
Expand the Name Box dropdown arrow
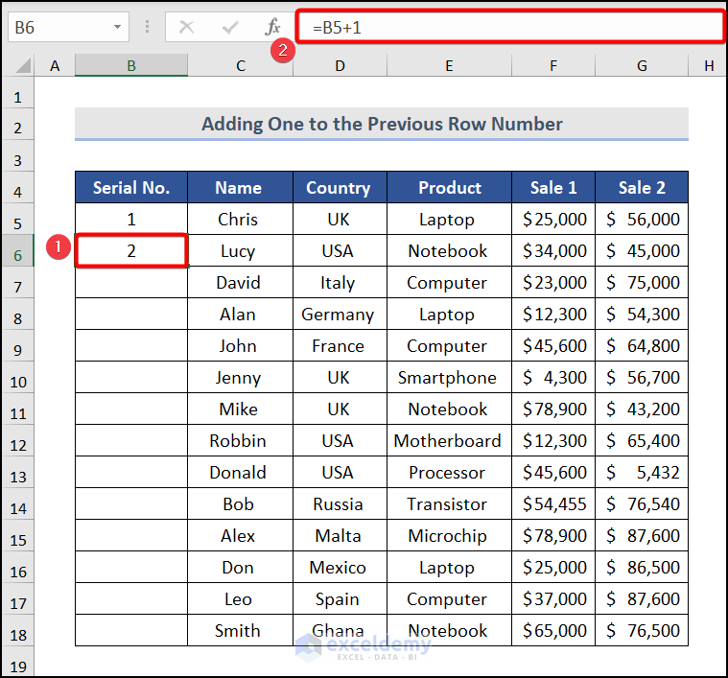[x=118, y=28]
